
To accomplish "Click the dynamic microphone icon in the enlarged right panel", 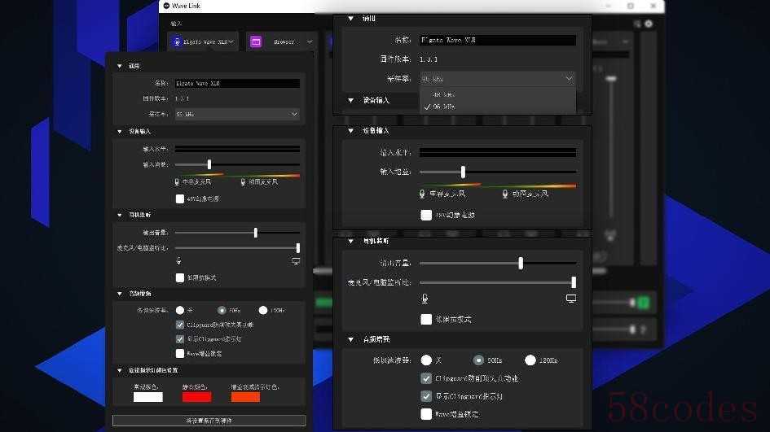I will point(505,194).
